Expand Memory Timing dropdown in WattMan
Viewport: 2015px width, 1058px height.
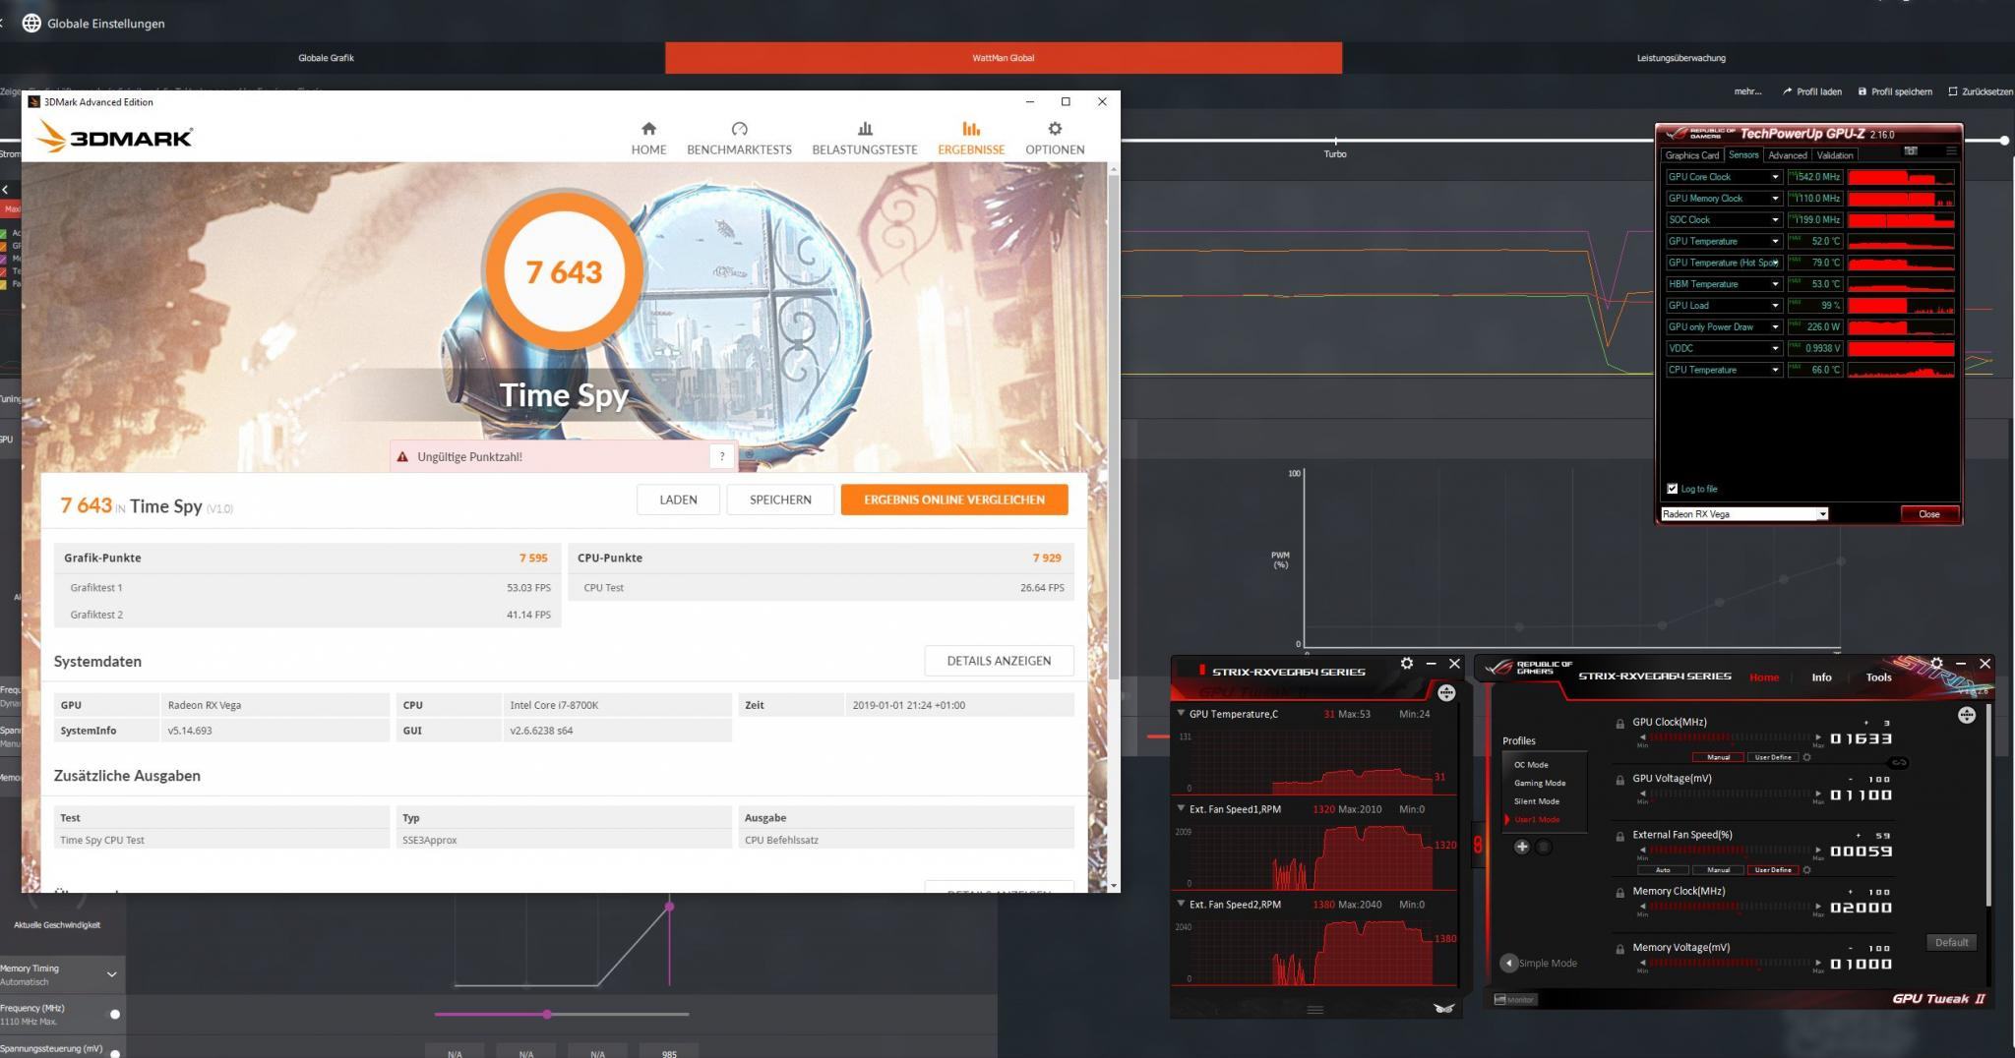[111, 973]
